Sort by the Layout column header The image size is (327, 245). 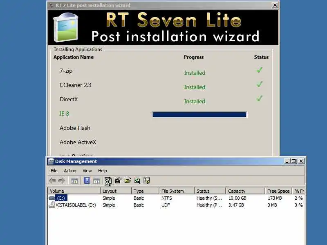pyautogui.click(x=116, y=191)
